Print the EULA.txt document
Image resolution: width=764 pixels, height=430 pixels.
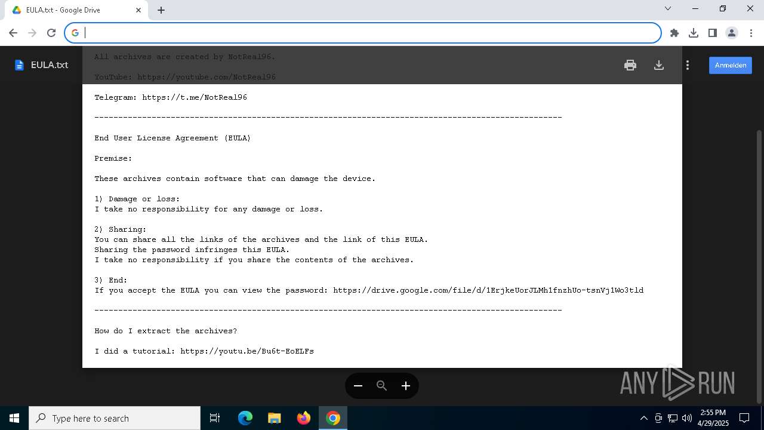point(630,65)
